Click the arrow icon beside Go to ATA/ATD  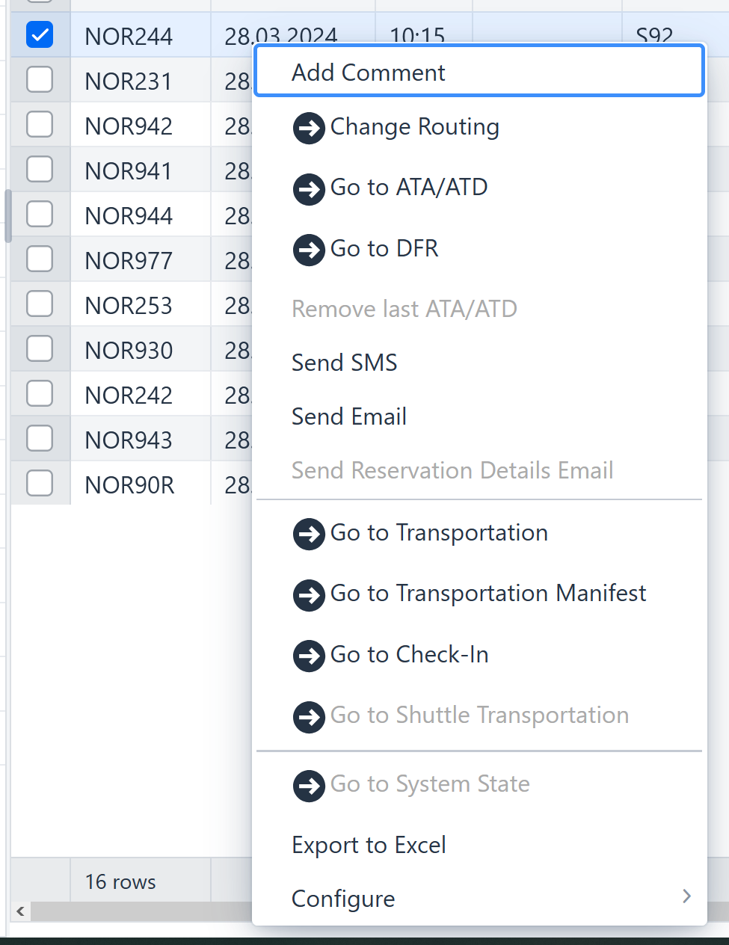308,188
